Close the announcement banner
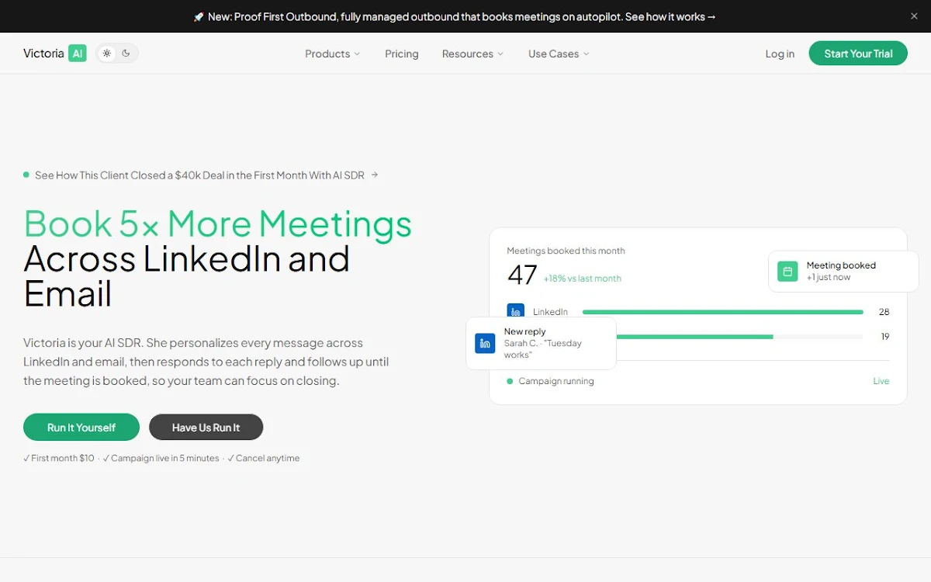This screenshot has width=931, height=582. point(913,16)
